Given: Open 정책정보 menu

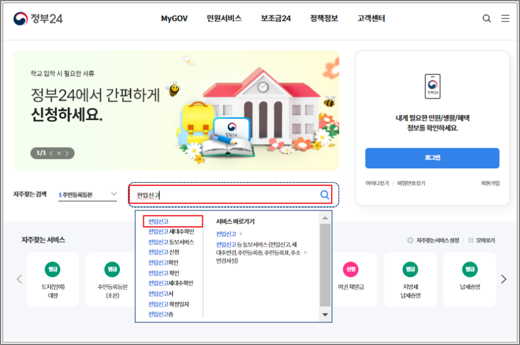Looking at the screenshot, I should pyautogui.click(x=323, y=19).
